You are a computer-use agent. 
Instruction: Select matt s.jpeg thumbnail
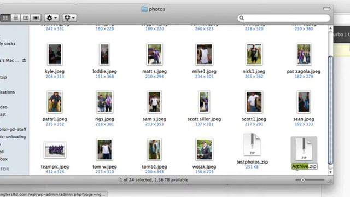154,54
